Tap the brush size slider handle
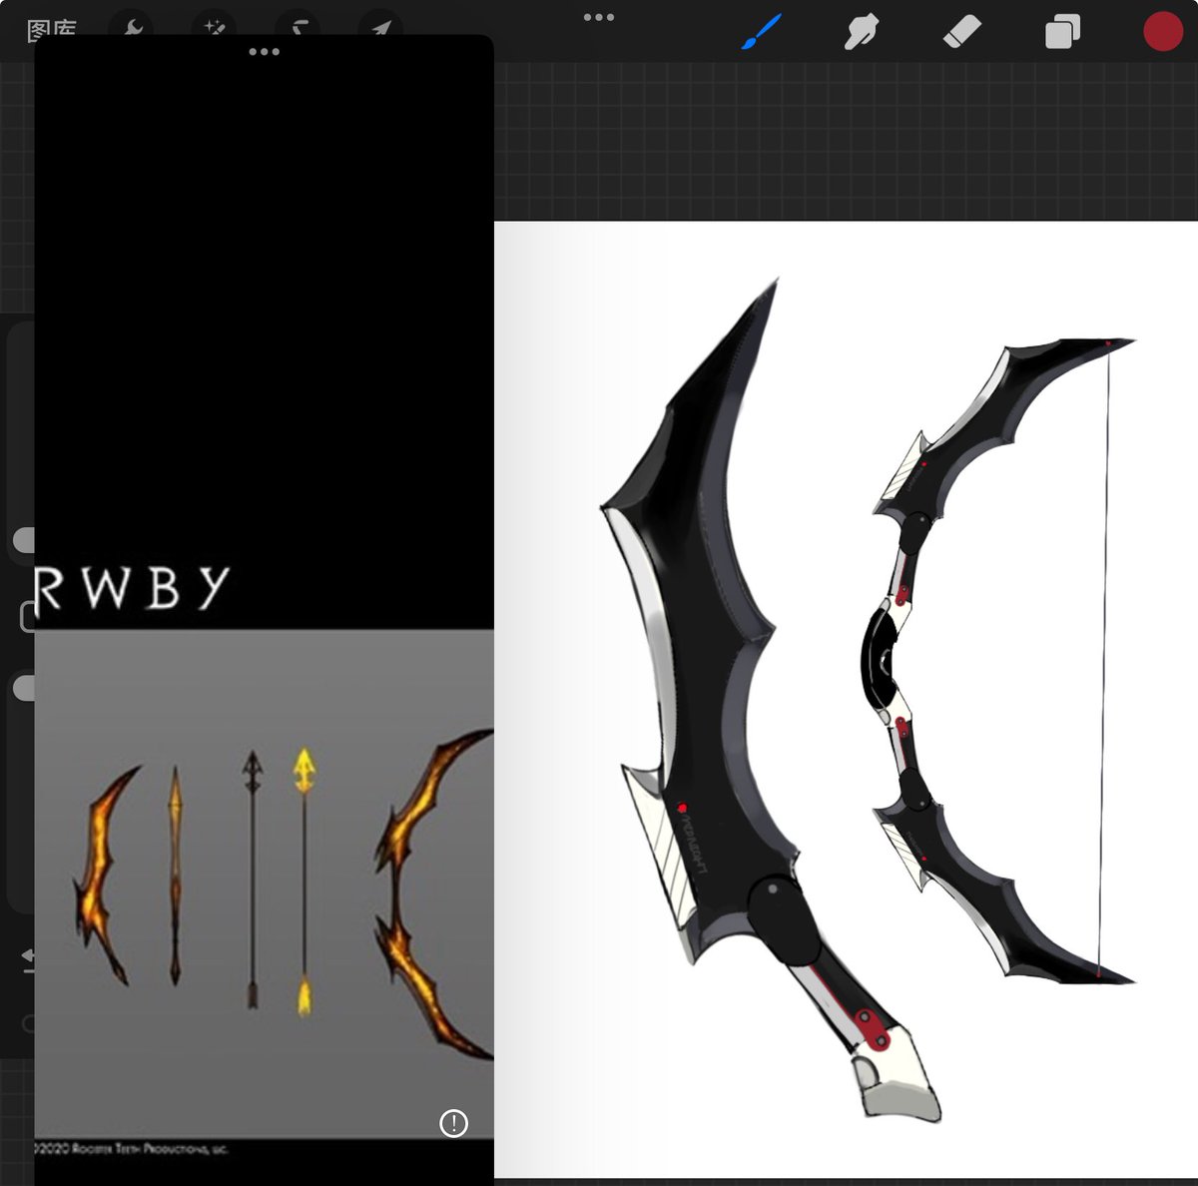This screenshot has height=1186, width=1198. pyautogui.click(x=24, y=540)
